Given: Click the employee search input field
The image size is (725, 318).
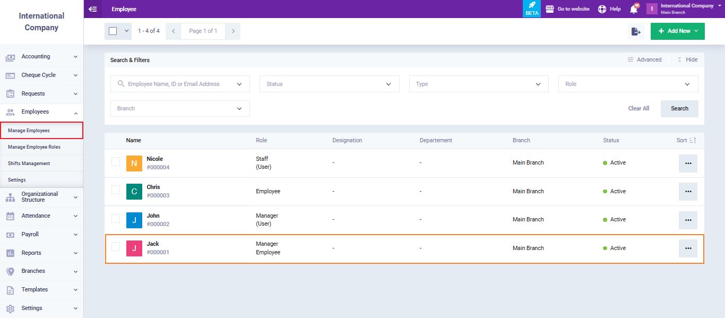Looking at the screenshot, I should pos(179,83).
